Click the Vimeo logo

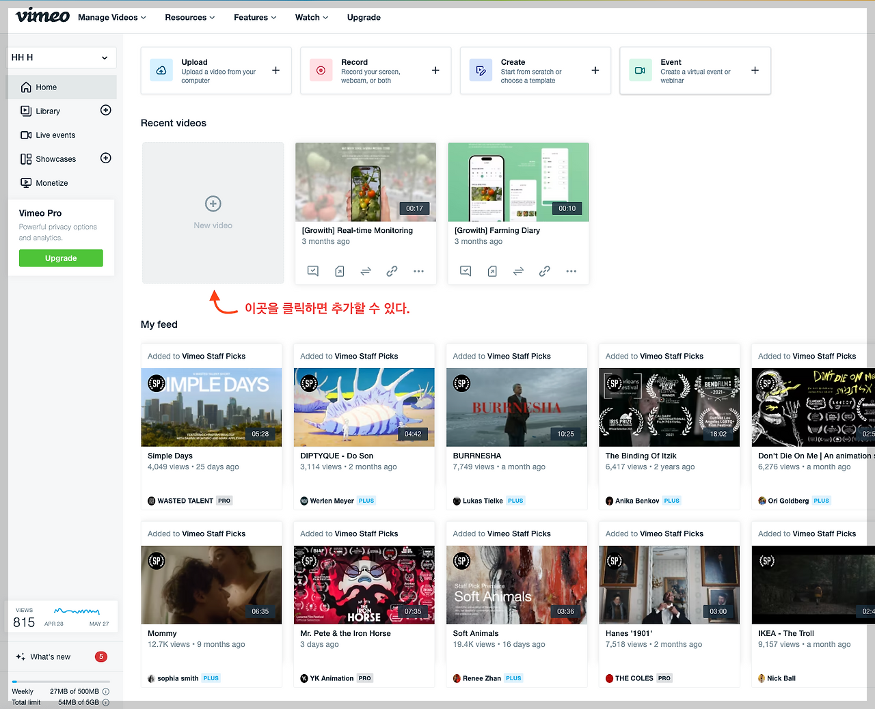tap(42, 16)
